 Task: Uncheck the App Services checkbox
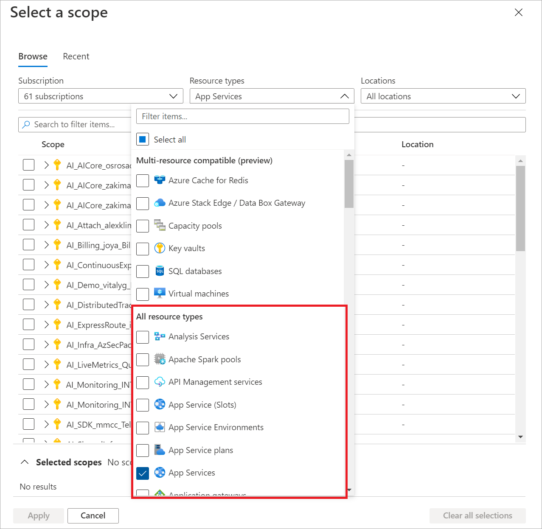click(x=142, y=473)
